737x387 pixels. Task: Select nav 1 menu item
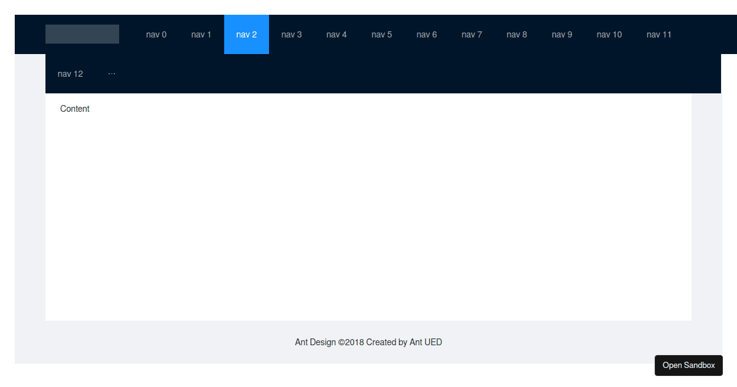click(201, 34)
